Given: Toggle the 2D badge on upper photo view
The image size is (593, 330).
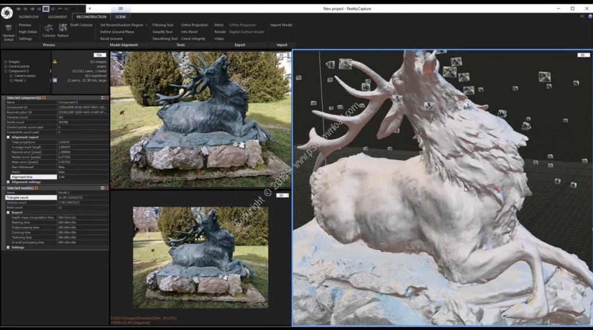Looking at the screenshot, I should pos(281,55).
